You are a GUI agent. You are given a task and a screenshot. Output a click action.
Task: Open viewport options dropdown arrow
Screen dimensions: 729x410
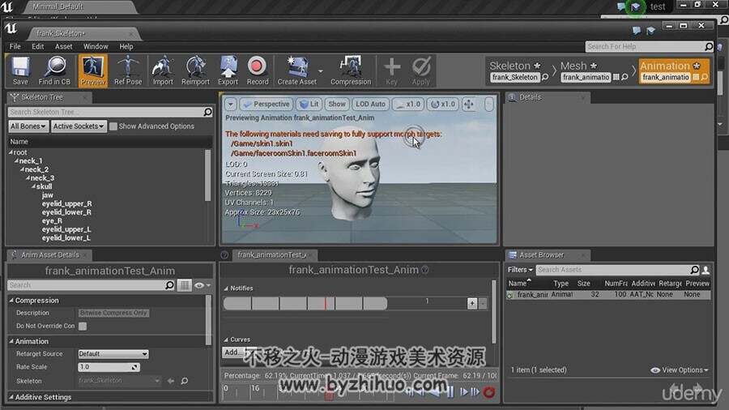click(230, 105)
